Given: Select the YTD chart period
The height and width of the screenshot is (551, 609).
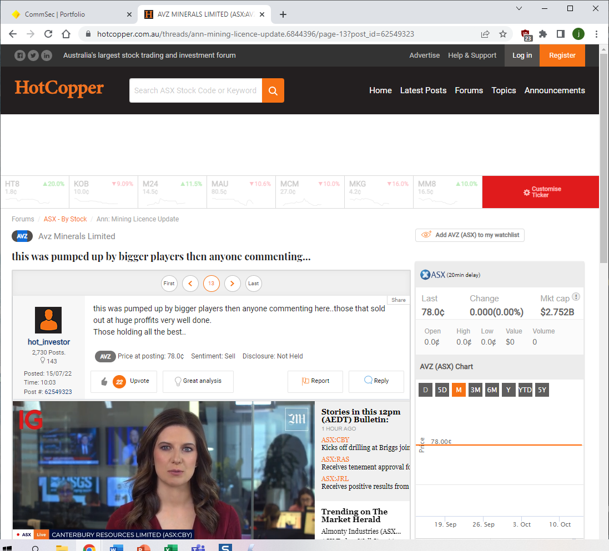Looking at the screenshot, I should coord(525,390).
